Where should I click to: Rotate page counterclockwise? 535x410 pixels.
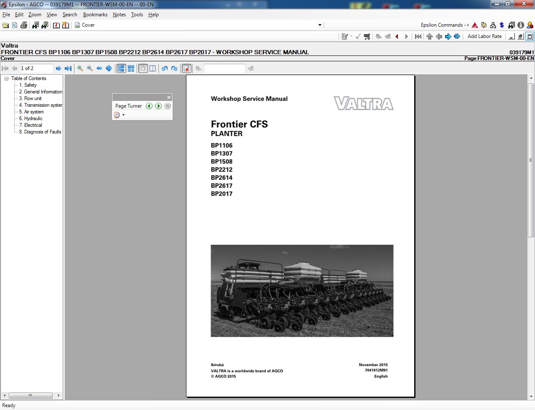165,68
